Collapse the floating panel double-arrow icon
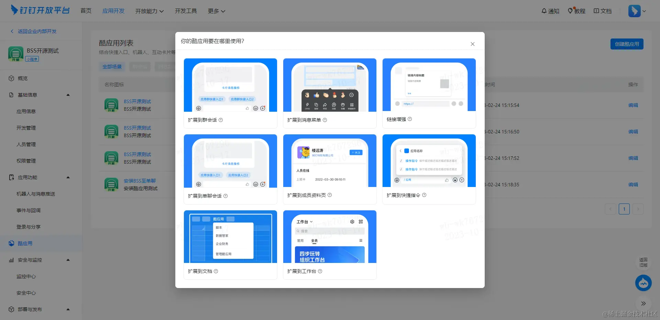The image size is (660, 320). click(643, 304)
